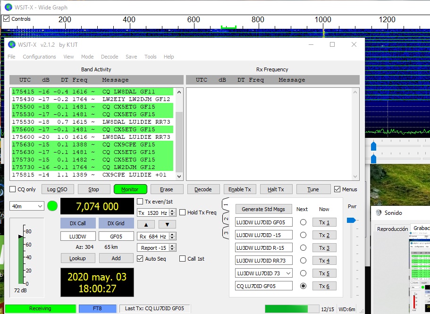
Task: Enable Hold Tx Freq checkbox
Action: [x=182, y=212]
